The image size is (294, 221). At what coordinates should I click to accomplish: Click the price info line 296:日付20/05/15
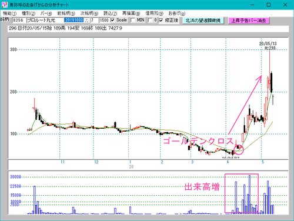148,29
